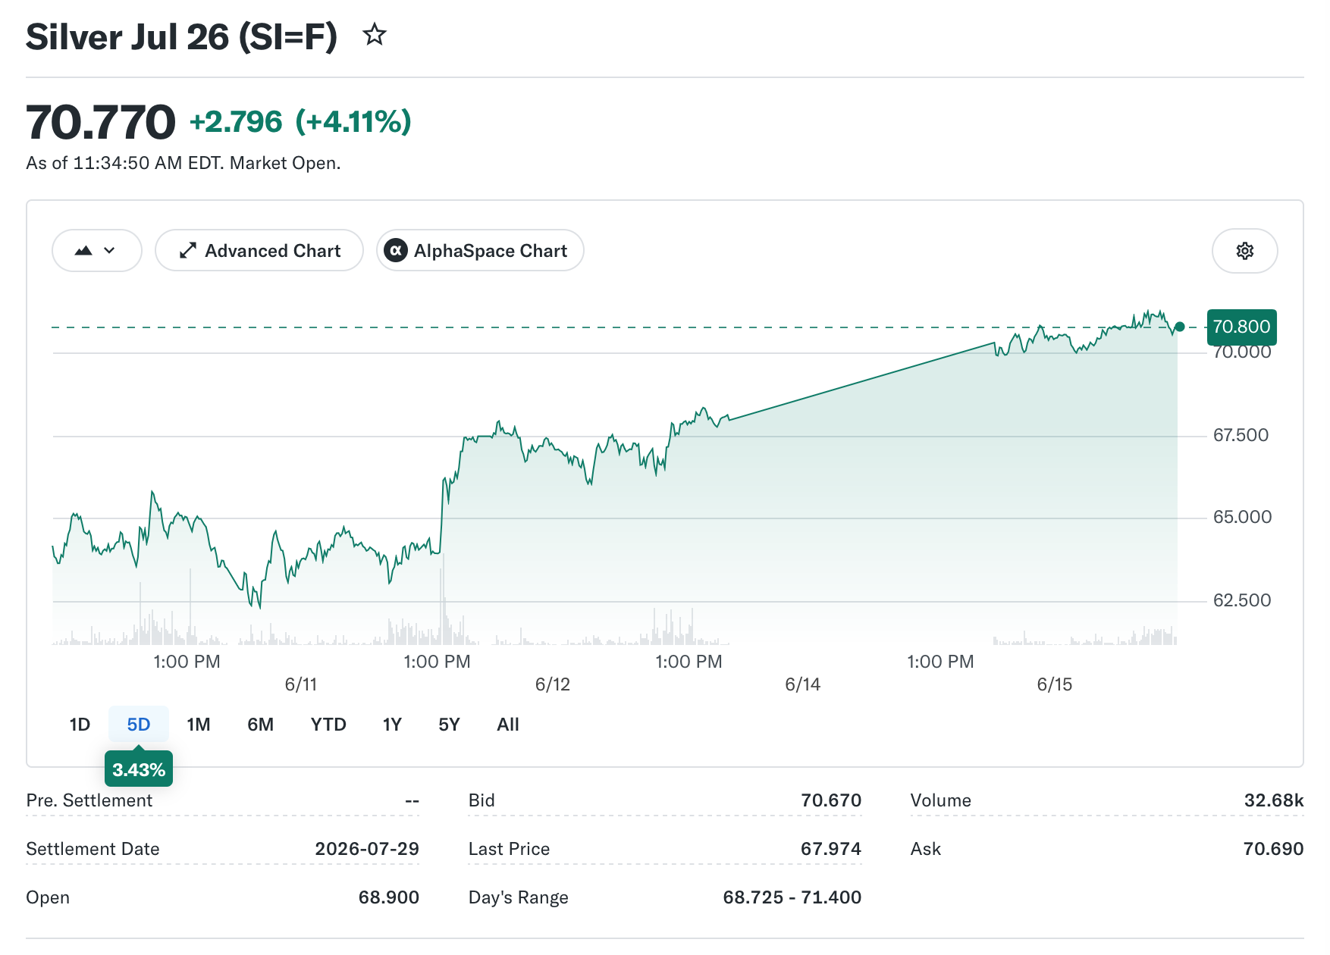1330x955 pixels.
Task: Click the 6/11 date axis label
Action: (x=301, y=684)
